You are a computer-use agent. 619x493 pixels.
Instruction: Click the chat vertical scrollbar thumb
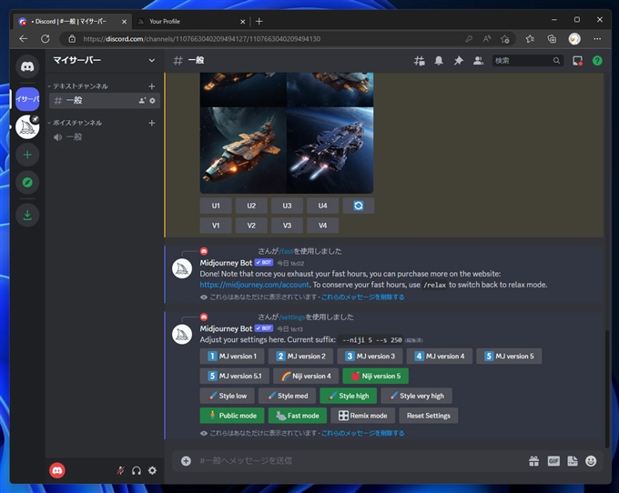tap(607, 388)
